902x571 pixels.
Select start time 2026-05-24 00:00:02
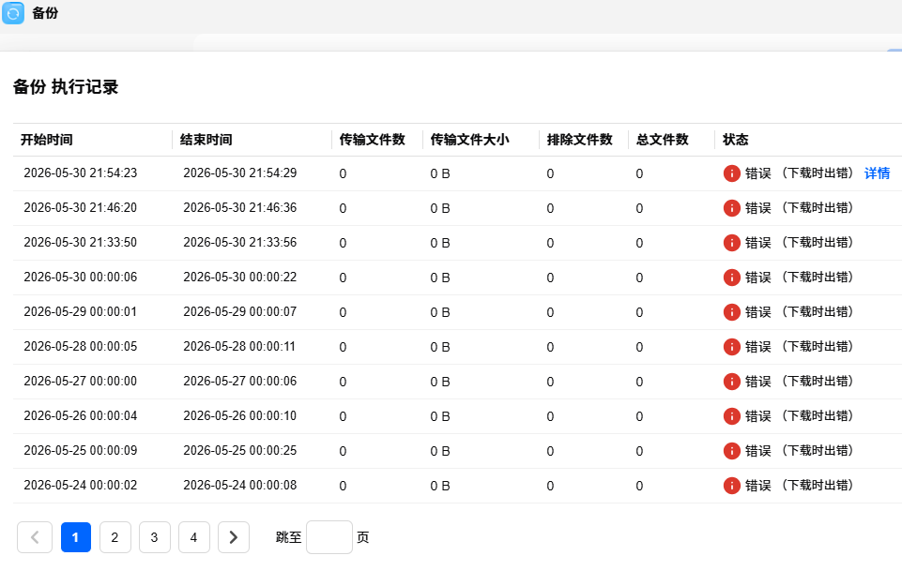[81, 486]
